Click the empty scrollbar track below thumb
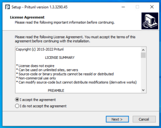Viewport: 161px width, 128px height. point(143,73)
